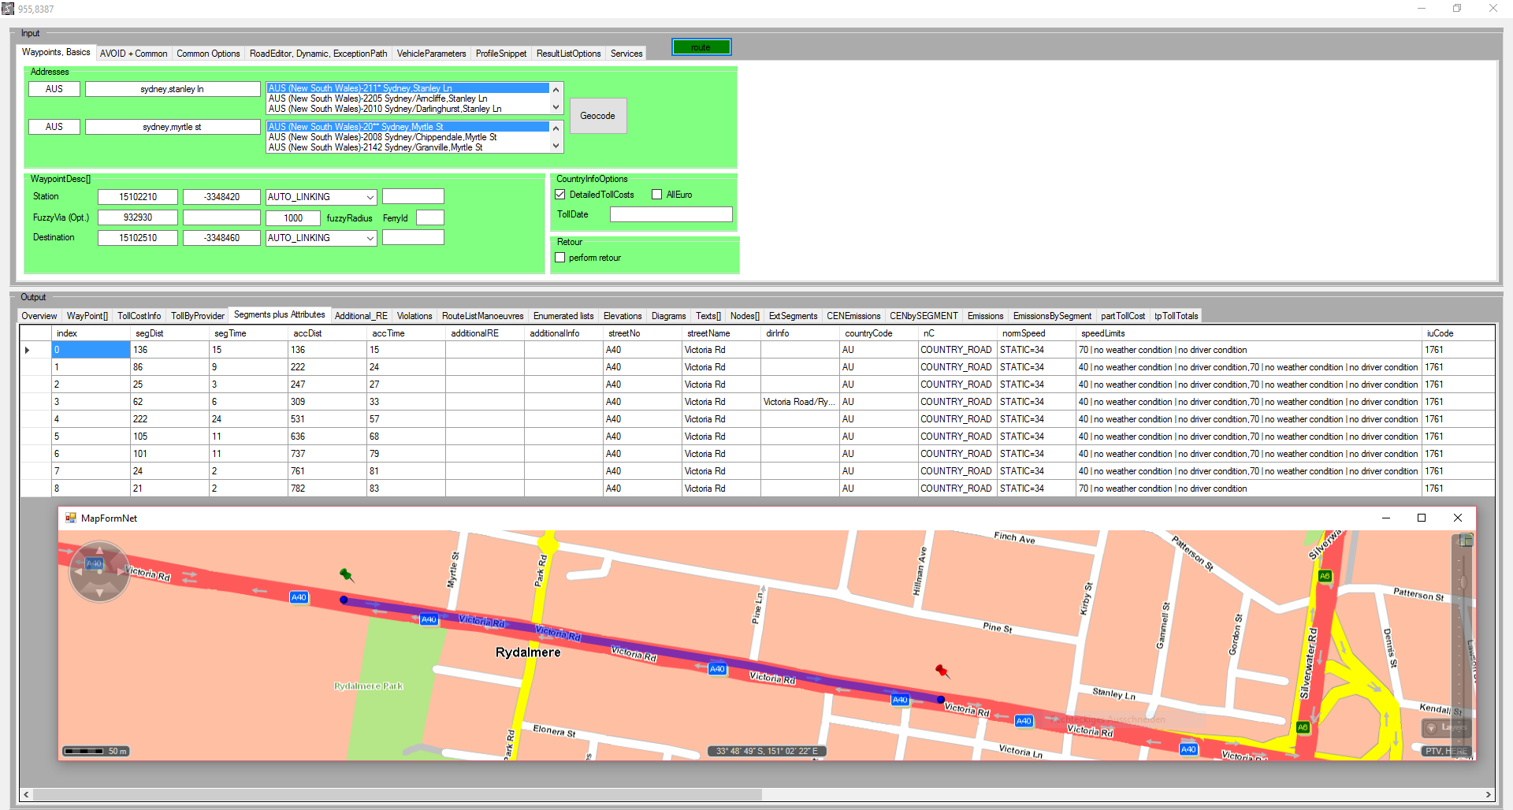Enable the AllEuro checkbox
1513x810 pixels.
(x=656, y=195)
